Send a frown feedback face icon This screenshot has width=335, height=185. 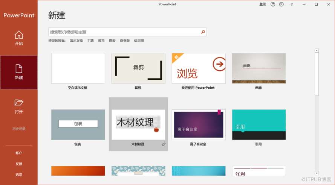pos(281,5)
